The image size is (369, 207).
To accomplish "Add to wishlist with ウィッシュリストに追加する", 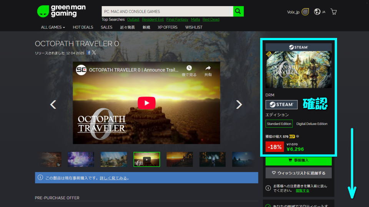I will (x=298, y=173).
